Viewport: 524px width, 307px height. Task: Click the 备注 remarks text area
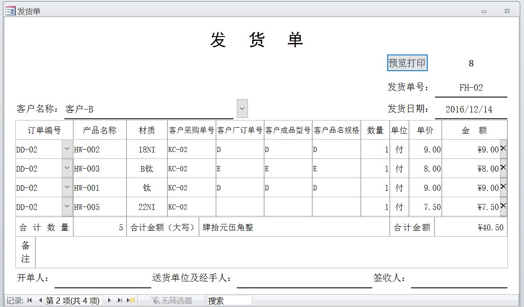(x=271, y=252)
